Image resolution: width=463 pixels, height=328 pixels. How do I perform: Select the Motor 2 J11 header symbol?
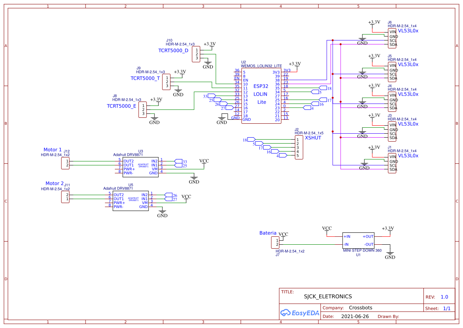(x=65, y=197)
